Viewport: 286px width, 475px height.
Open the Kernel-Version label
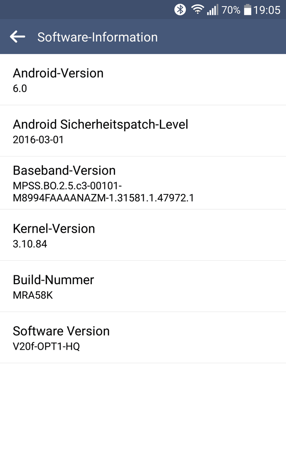click(x=54, y=229)
